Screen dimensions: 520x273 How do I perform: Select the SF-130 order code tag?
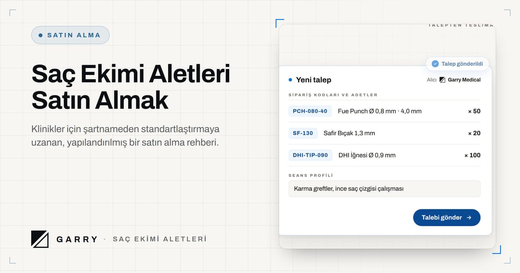pyautogui.click(x=303, y=133)
